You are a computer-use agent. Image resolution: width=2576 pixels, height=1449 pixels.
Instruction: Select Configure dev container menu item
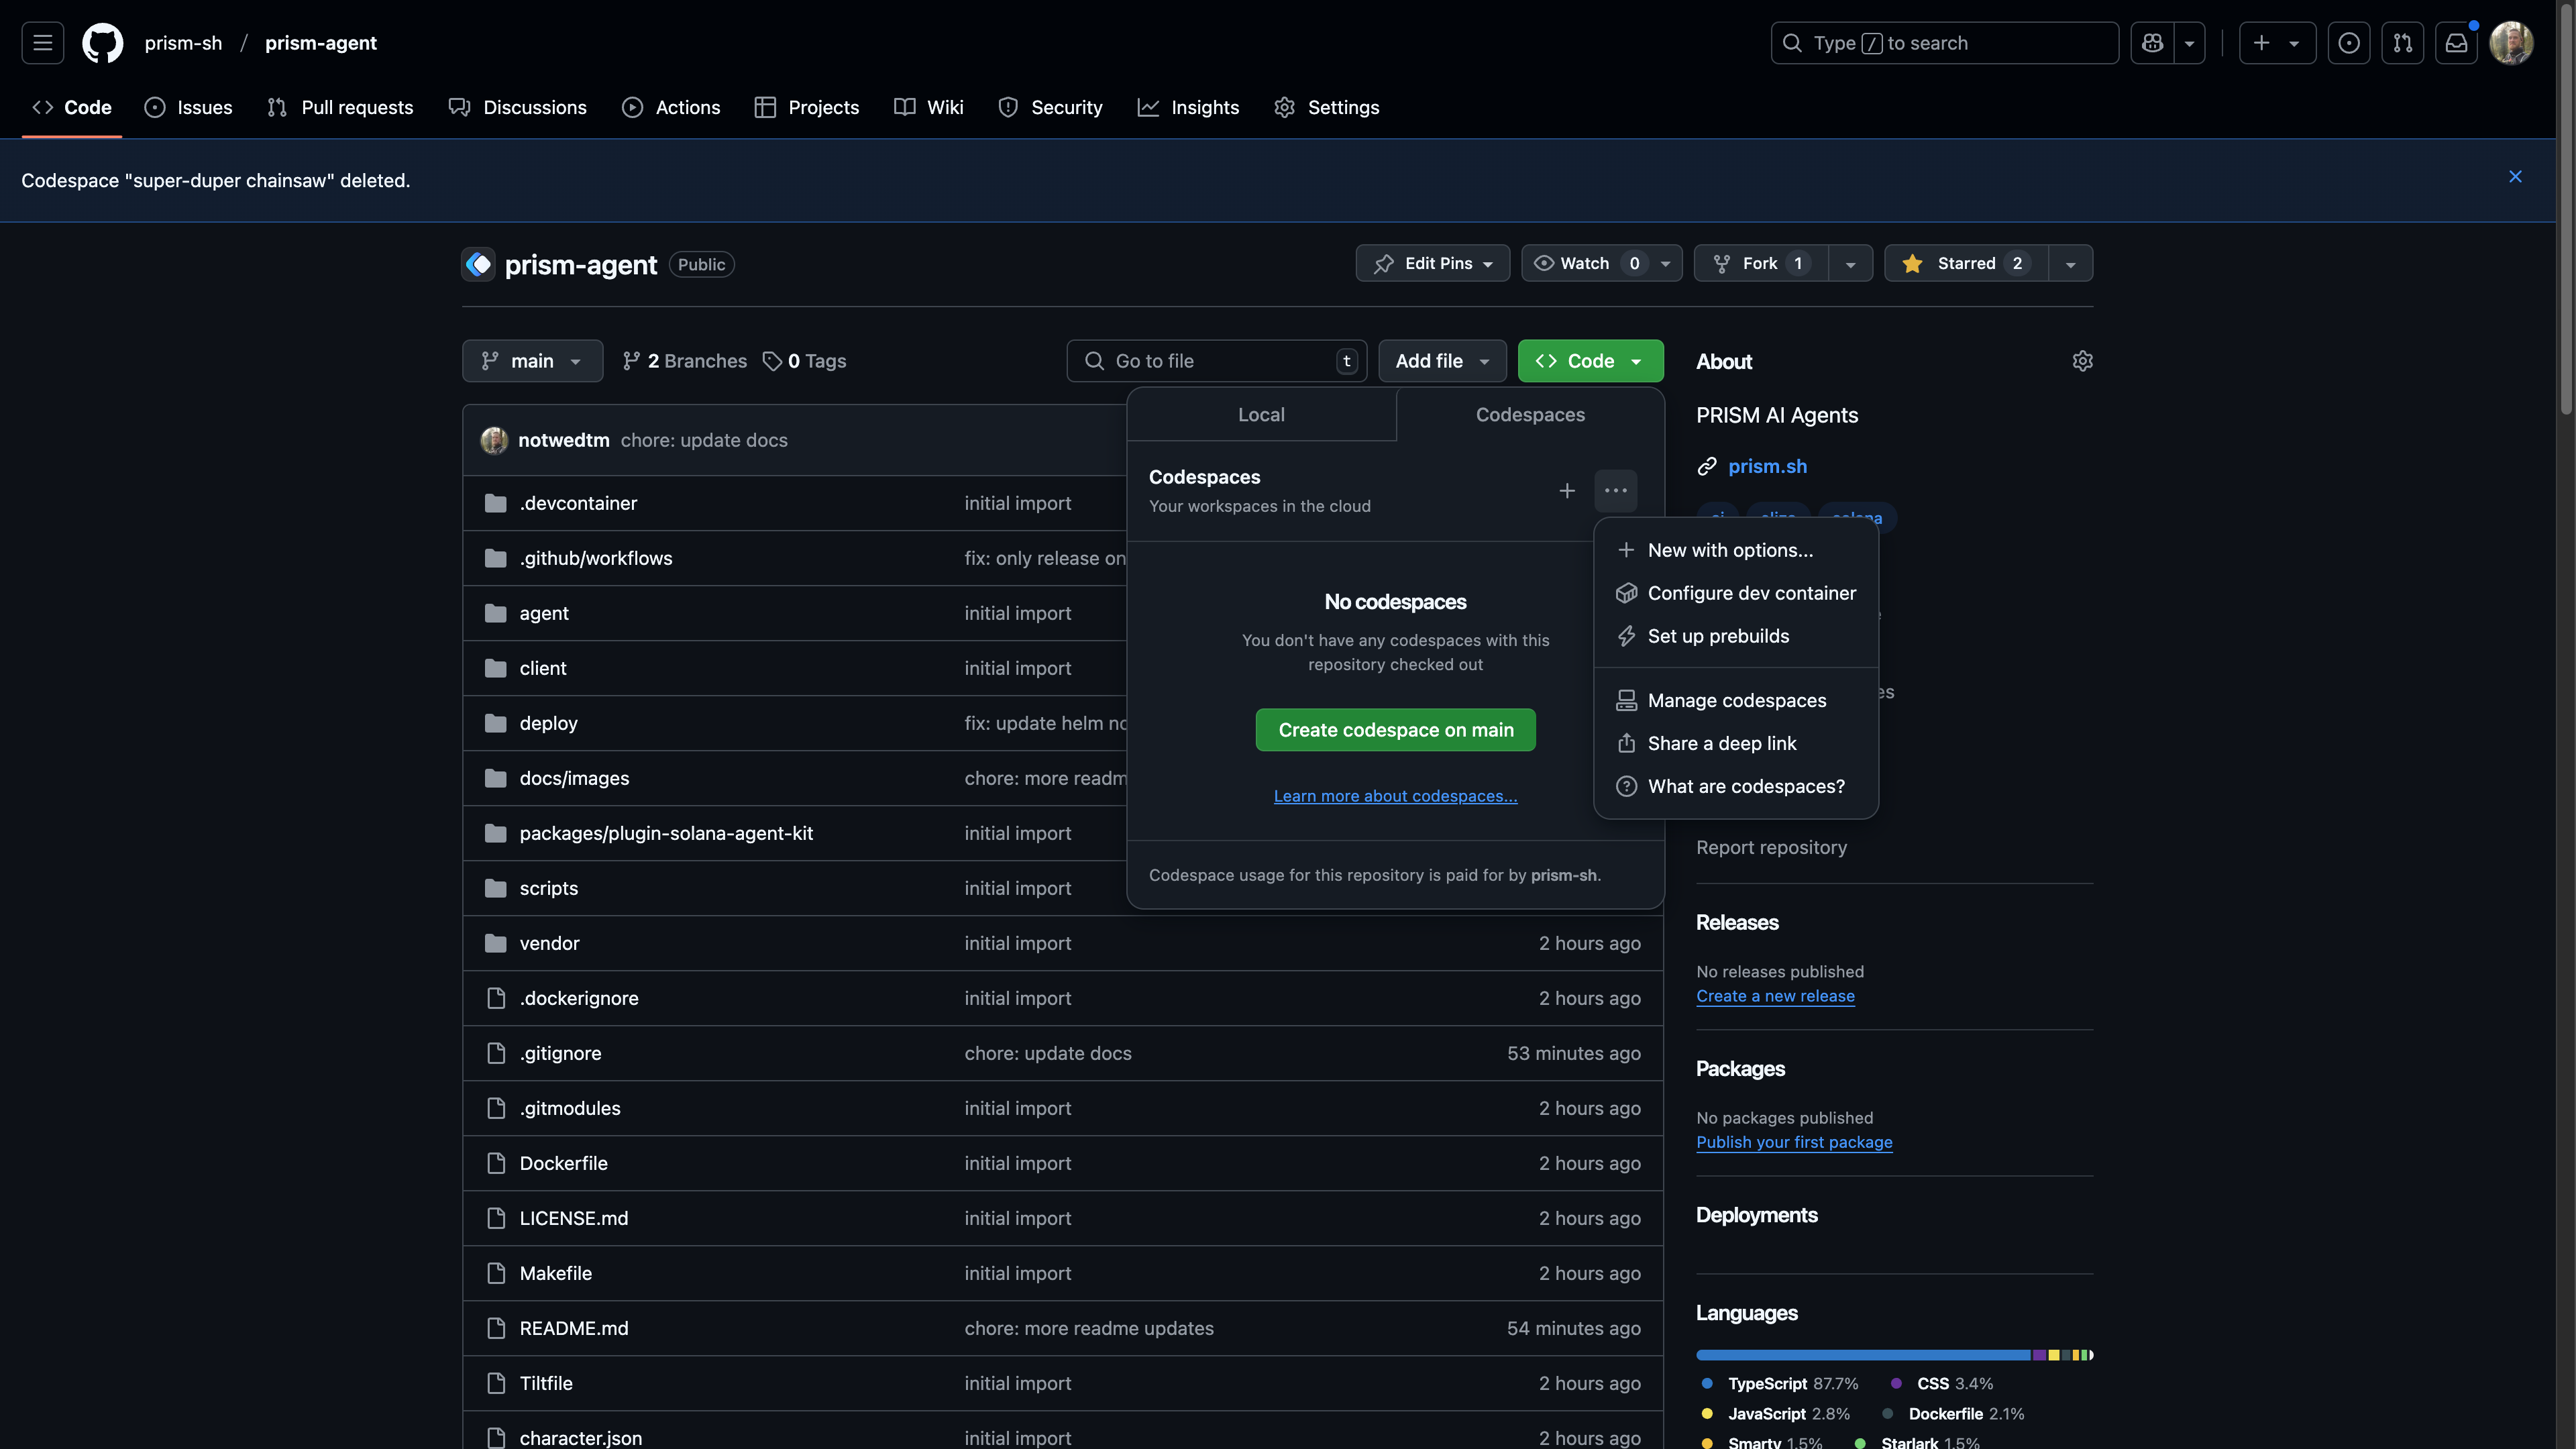(x=1736, y=593)
